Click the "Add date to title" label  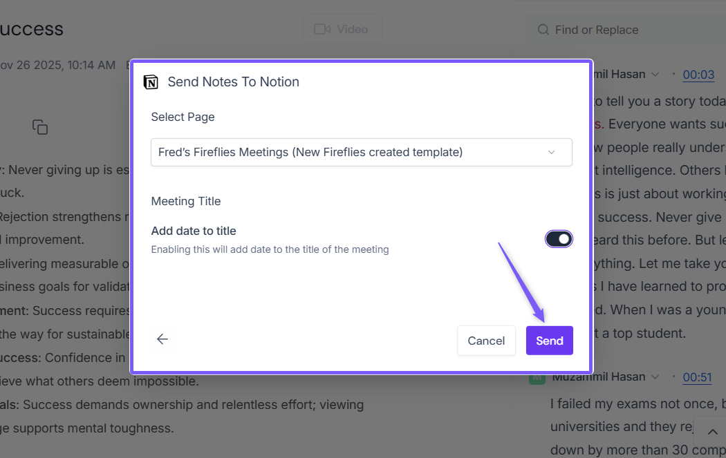194,231
